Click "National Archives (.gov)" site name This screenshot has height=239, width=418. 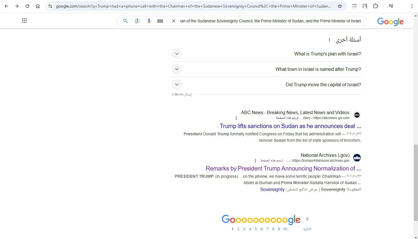tap(325, 155)
